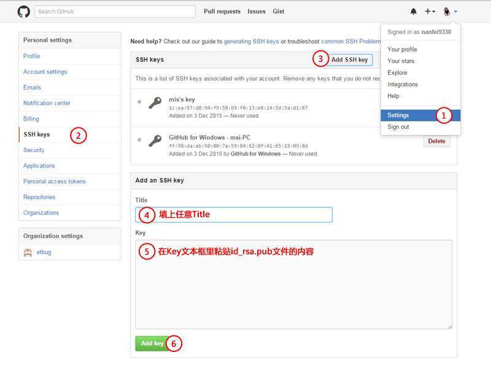Image resolution: width=491 pixels, height=374 pixels.
Task: Click into the Key text area
Action: (x=294, y=284)
